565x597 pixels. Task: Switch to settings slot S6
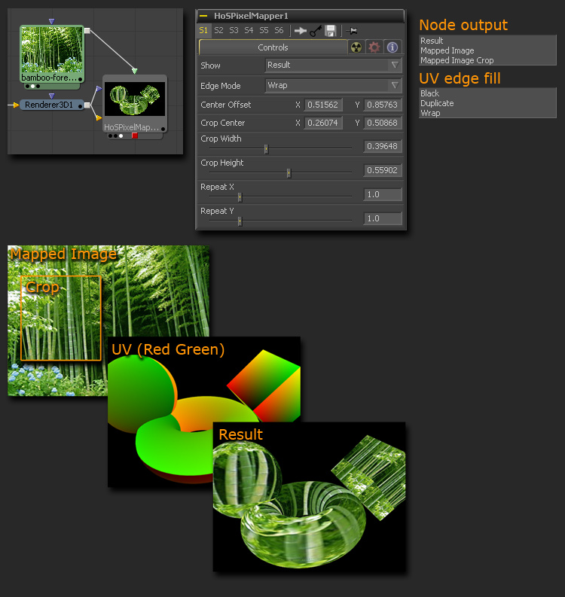coord(279,30)
